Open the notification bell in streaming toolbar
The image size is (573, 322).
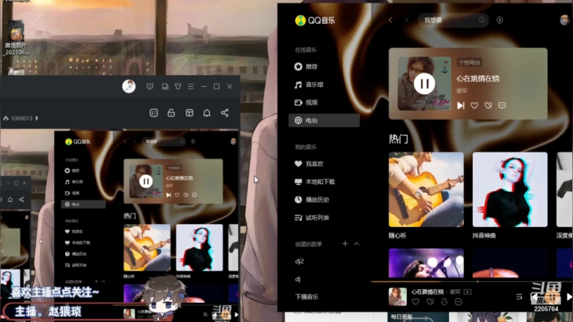[x=207, y=112]
